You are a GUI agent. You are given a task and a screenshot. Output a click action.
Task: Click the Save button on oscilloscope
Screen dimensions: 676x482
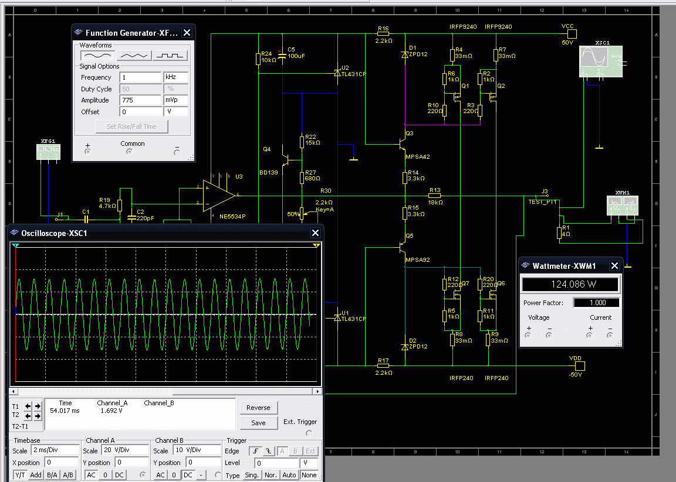[258, 423]
